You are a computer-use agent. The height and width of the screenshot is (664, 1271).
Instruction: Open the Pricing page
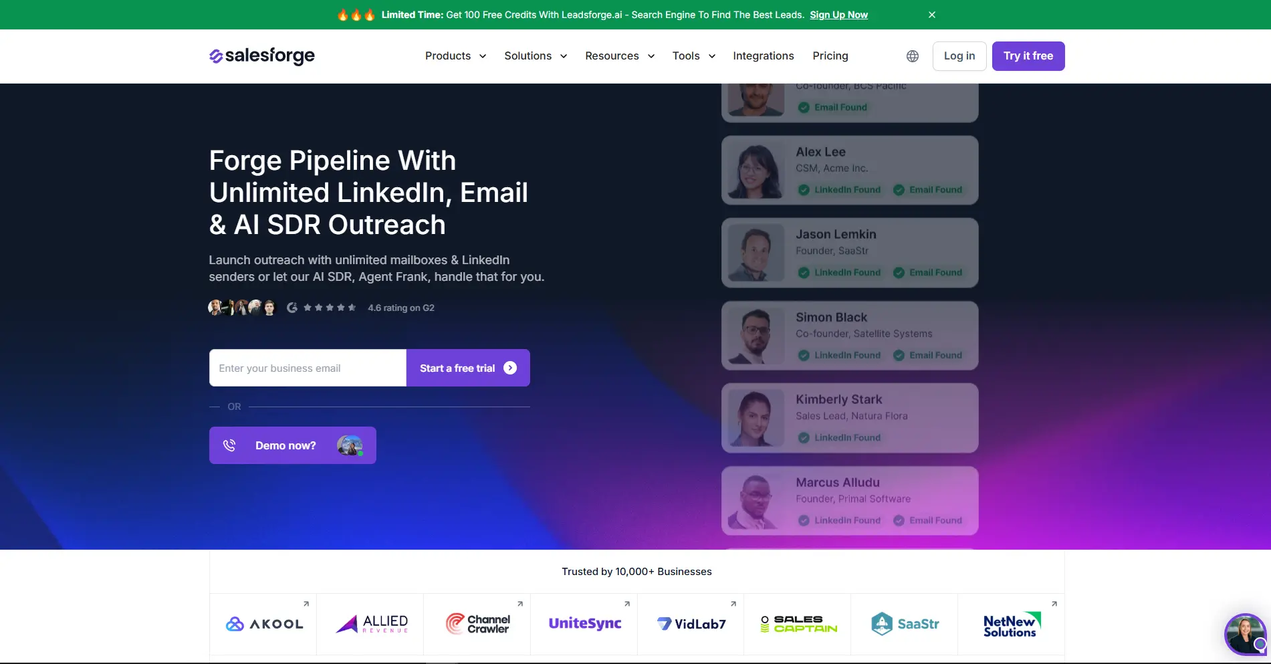[830, 56]
